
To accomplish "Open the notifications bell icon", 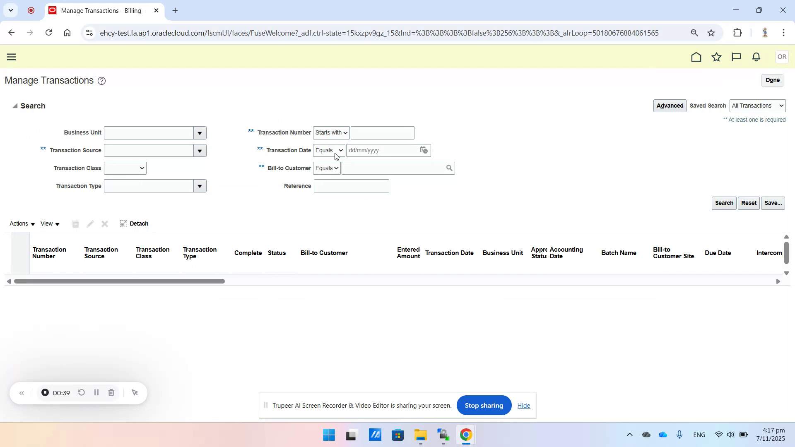I will [756, 57].
